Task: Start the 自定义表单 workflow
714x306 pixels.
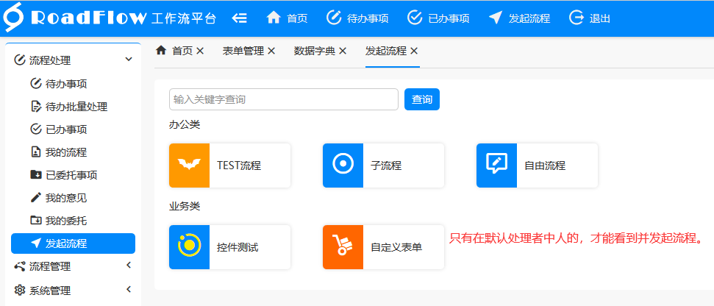Action: [383, 247]
